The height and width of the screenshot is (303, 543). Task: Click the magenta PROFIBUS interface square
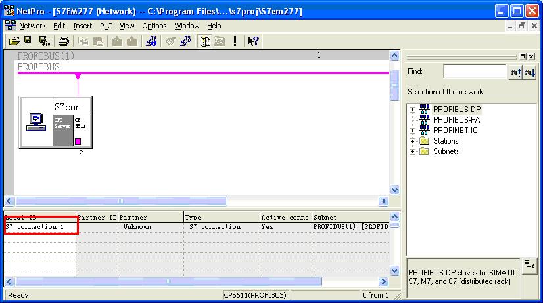click(78, 141)
